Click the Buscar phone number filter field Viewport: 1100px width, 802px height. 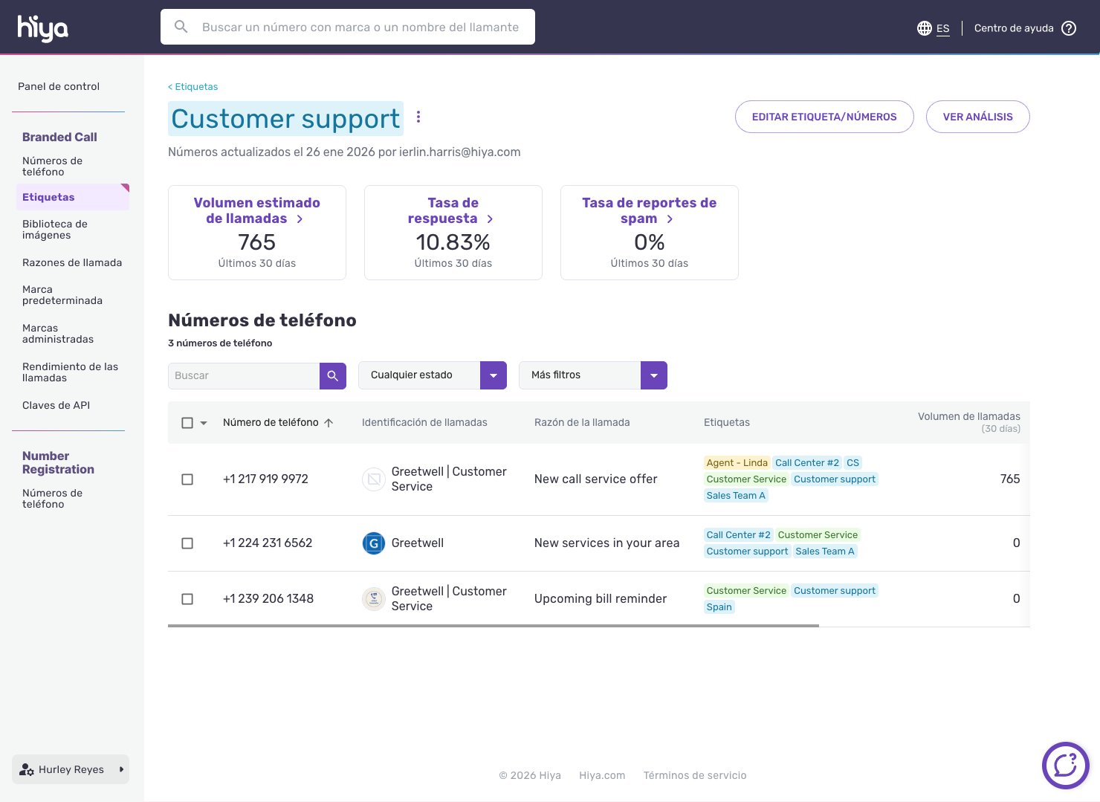tap(243, 376)
